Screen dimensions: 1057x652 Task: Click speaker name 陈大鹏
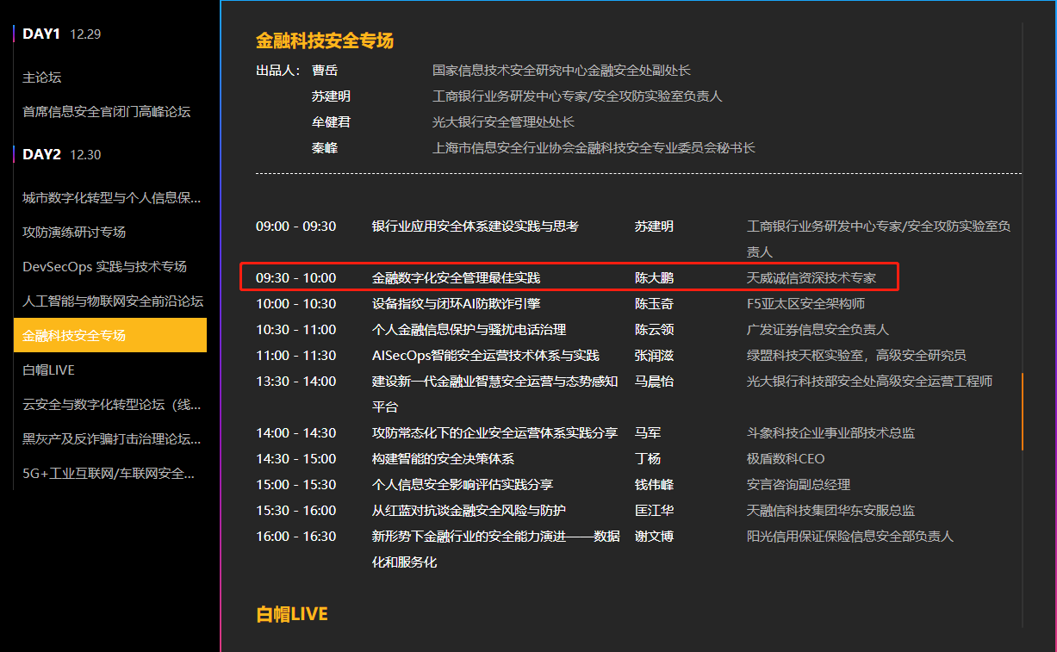(x=654, y=278)
